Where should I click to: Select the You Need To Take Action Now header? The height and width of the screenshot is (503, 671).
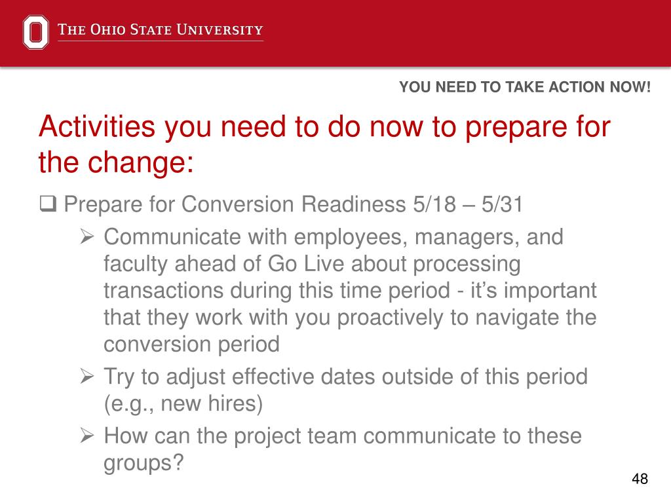[525, 87]
